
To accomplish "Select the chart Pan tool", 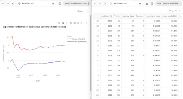I will 67,23.
